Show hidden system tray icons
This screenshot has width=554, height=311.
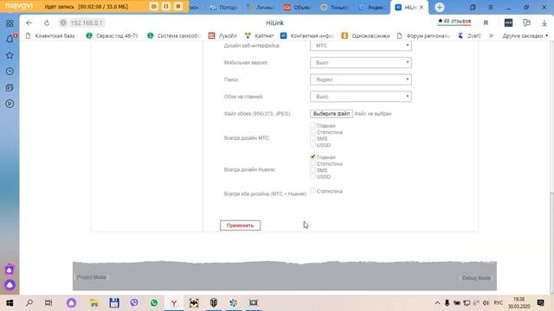coord(437,303)
